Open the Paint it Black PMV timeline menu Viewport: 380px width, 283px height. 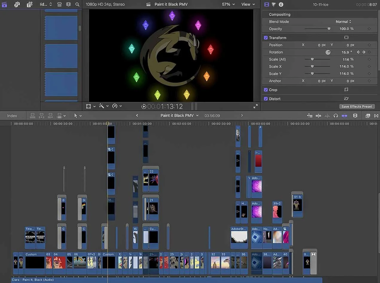[x=179, y=115]
